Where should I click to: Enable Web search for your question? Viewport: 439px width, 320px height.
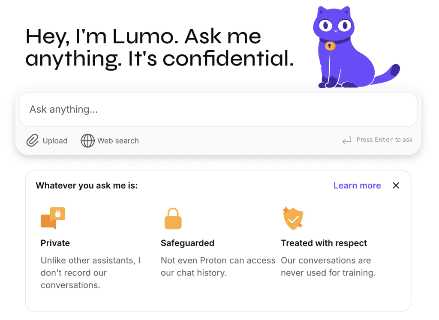click(x=110, y=141)
